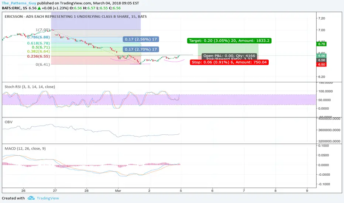Click the 7.20 price scale value
Image resolution: width=344 pixels, height=203 pixels.
tap(321, 18)
